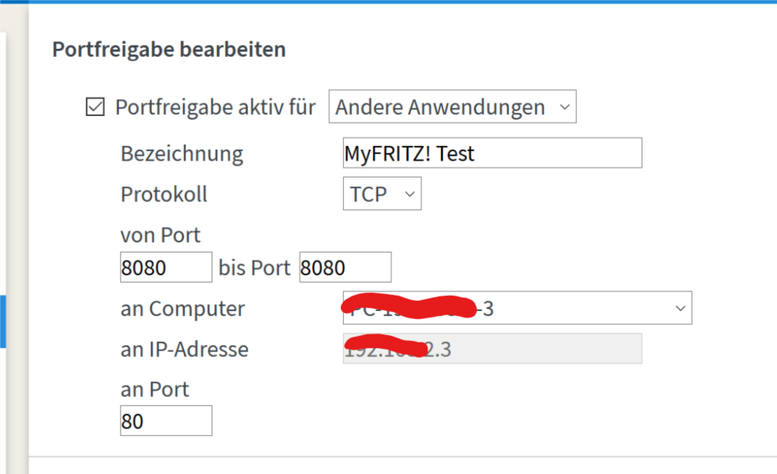Click the chevron arrow beside Andere Anwendungen
The width and height of the screenshot is (777, 474).
pyautogui.click(x=564, y=107)
